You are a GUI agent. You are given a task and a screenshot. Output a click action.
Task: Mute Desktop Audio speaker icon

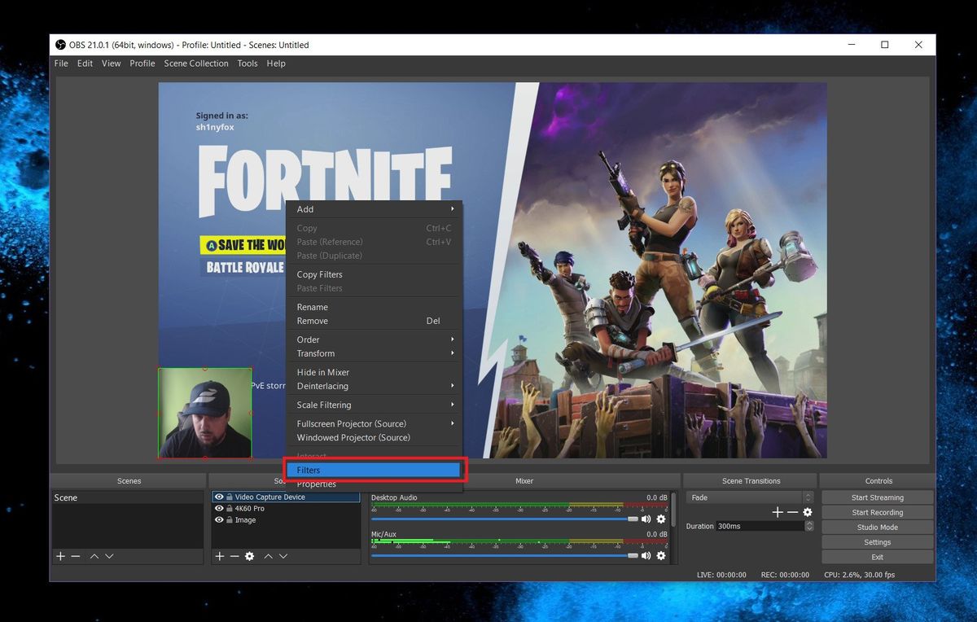point(647,519)
